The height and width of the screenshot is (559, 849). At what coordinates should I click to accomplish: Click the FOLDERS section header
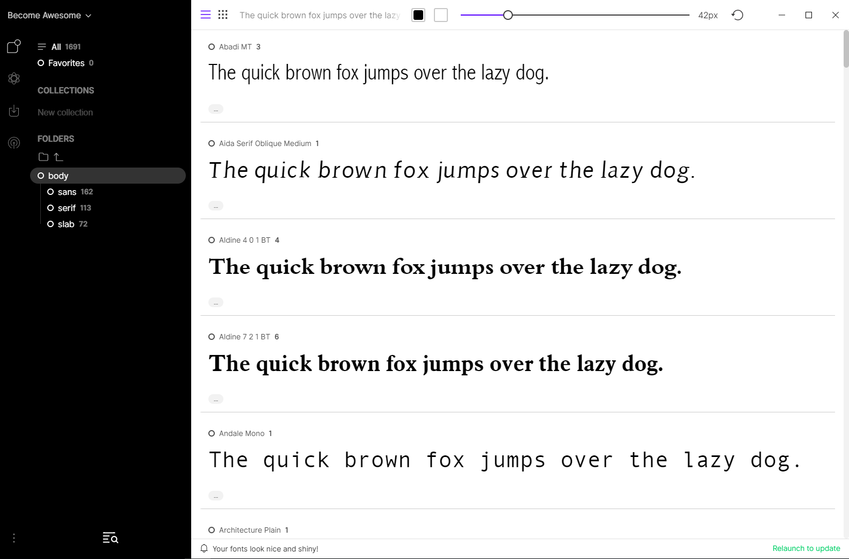[x=56, y=139]
